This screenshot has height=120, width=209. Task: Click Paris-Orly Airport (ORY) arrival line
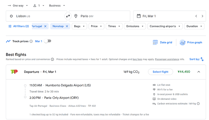54,98
